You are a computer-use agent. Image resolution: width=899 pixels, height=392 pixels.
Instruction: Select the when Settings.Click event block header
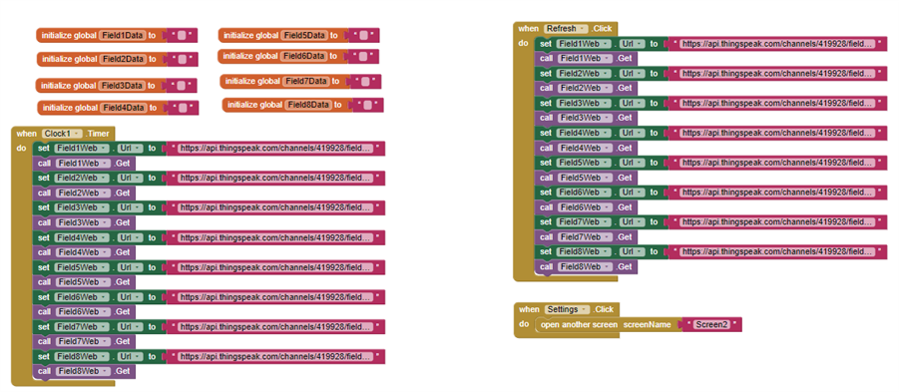tap(567, 309)
